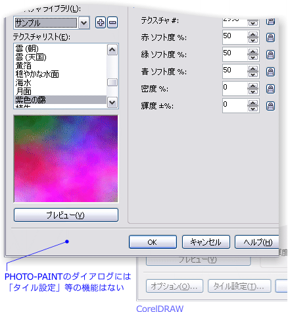
Task: Click the 密度 % value field
Action: click(235, 89)
